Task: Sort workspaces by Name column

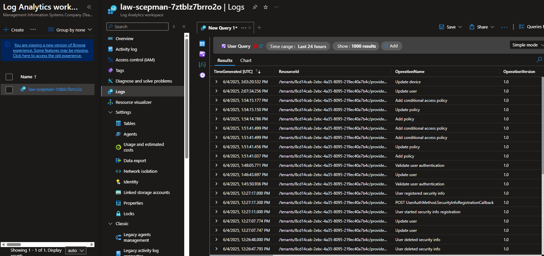Action: tap(29, 77)
